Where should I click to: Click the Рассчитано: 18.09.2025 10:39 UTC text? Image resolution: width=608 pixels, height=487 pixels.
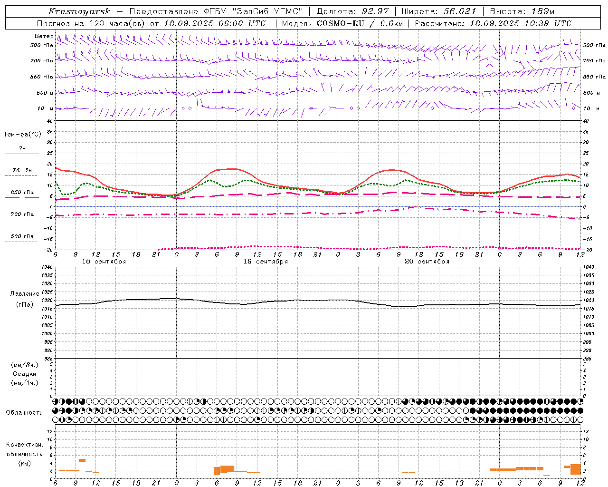click(x=493, y=23)
